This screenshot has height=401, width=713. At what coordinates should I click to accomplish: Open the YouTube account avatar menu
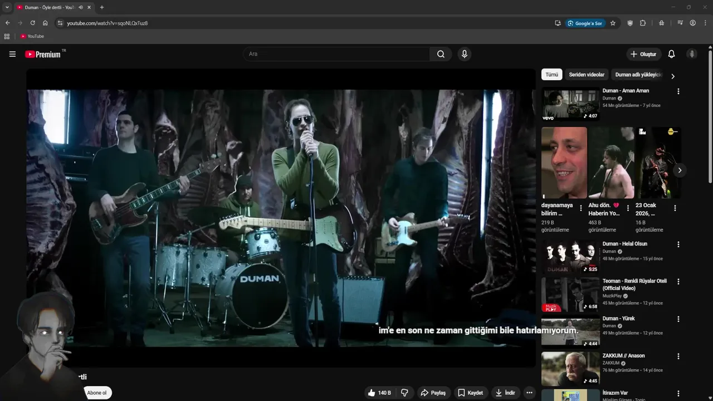[692, 54]
